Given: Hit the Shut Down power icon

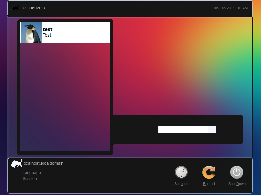Looking at the screenshot, I should coord(236,172).
